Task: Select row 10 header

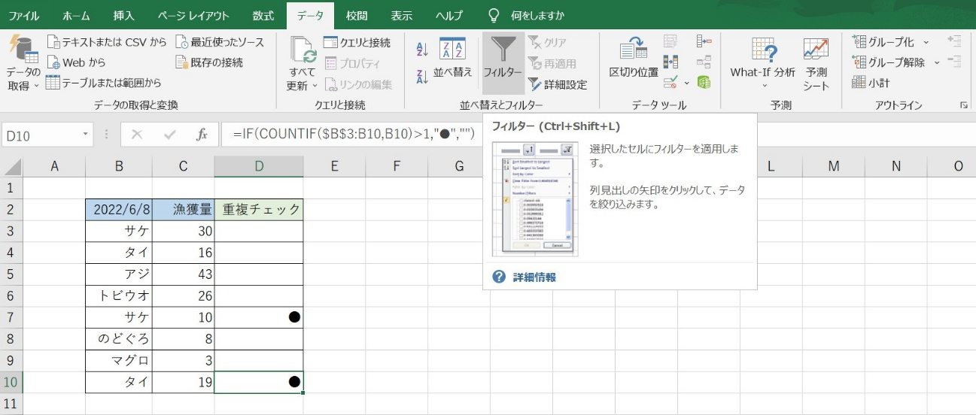Action: pyautogui.click(x=11, y=382)
